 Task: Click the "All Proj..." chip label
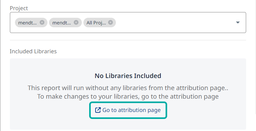pos(95,23)
